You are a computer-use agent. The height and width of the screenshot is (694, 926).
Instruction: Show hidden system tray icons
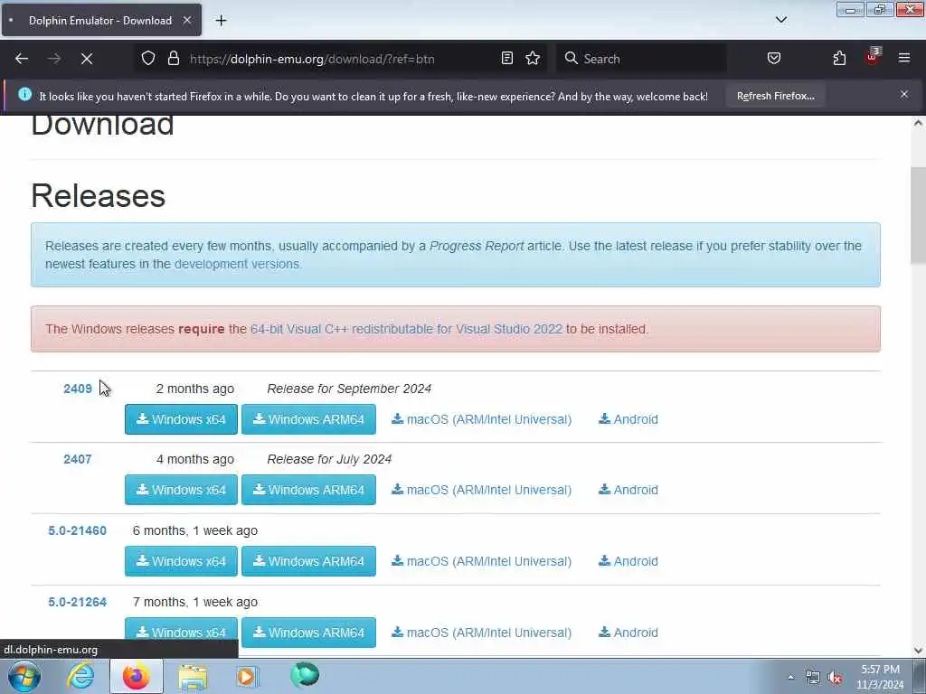coord(790,677)
